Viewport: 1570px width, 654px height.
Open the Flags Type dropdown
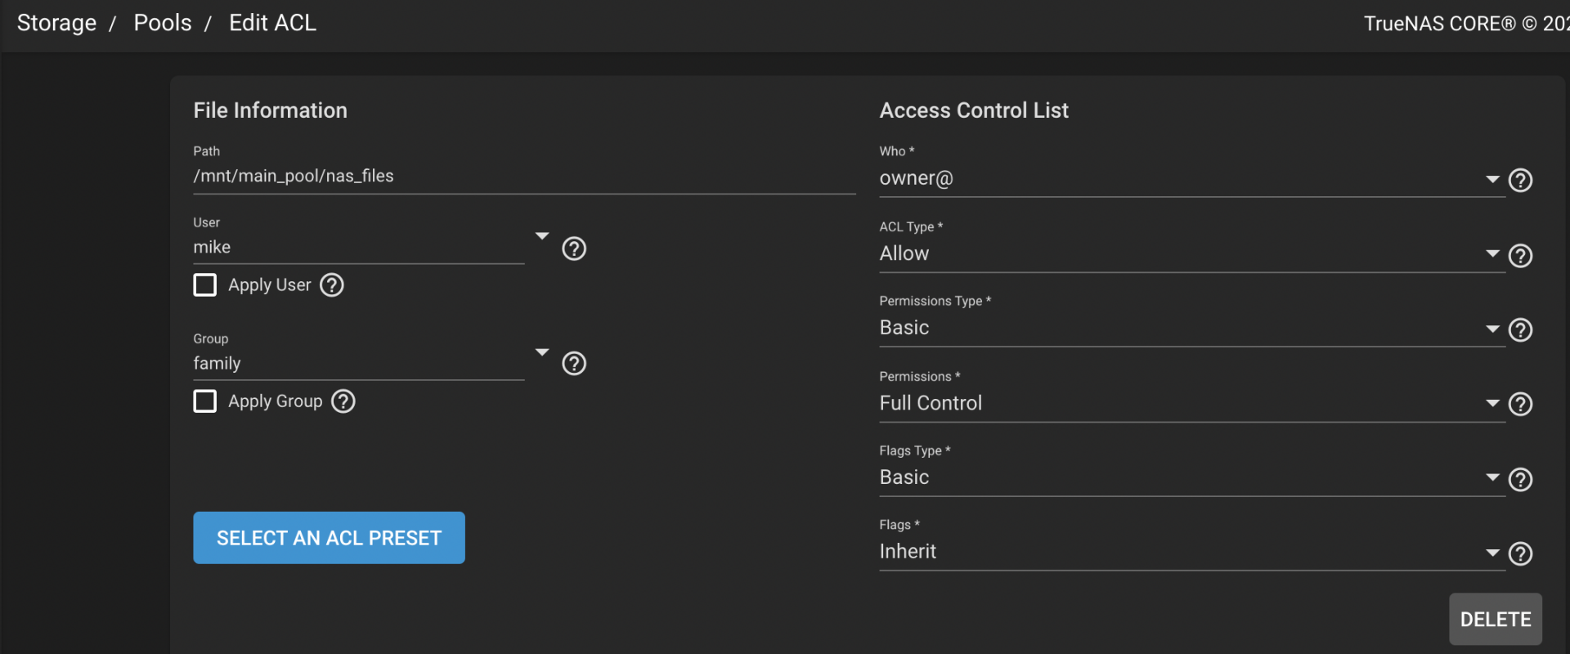point(1191,477)
